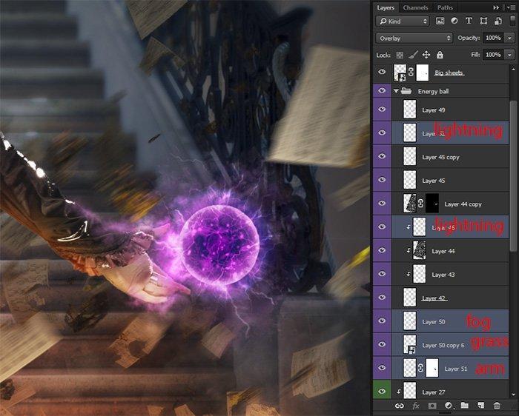This screenshot has width=519, height=416.
Task: Collapse the Energy ball group
Action: 397,91
